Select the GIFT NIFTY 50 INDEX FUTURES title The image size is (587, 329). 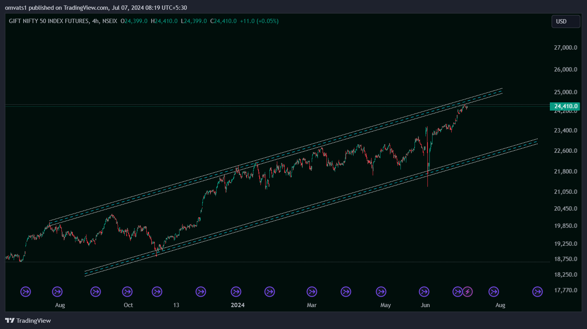[x=49, y=21]
